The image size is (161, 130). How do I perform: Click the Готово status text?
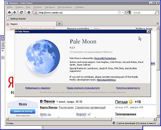10,123
